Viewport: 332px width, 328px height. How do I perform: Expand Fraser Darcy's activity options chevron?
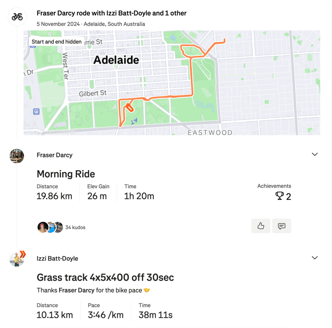pyautogui.click(x=314, y=154)
